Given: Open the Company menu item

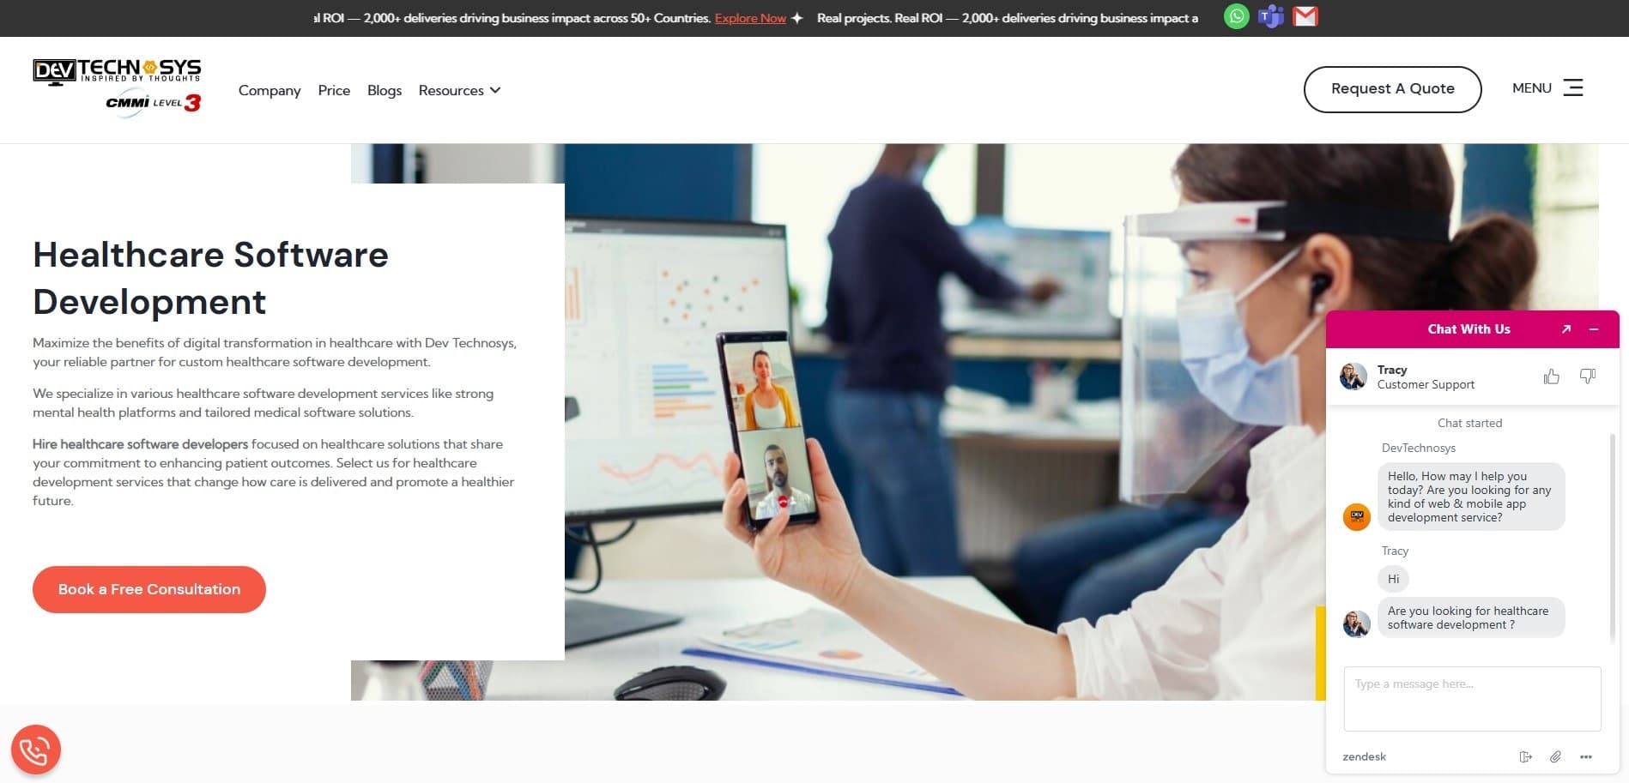Looking at the screenshot, I should tap(269, 90).
